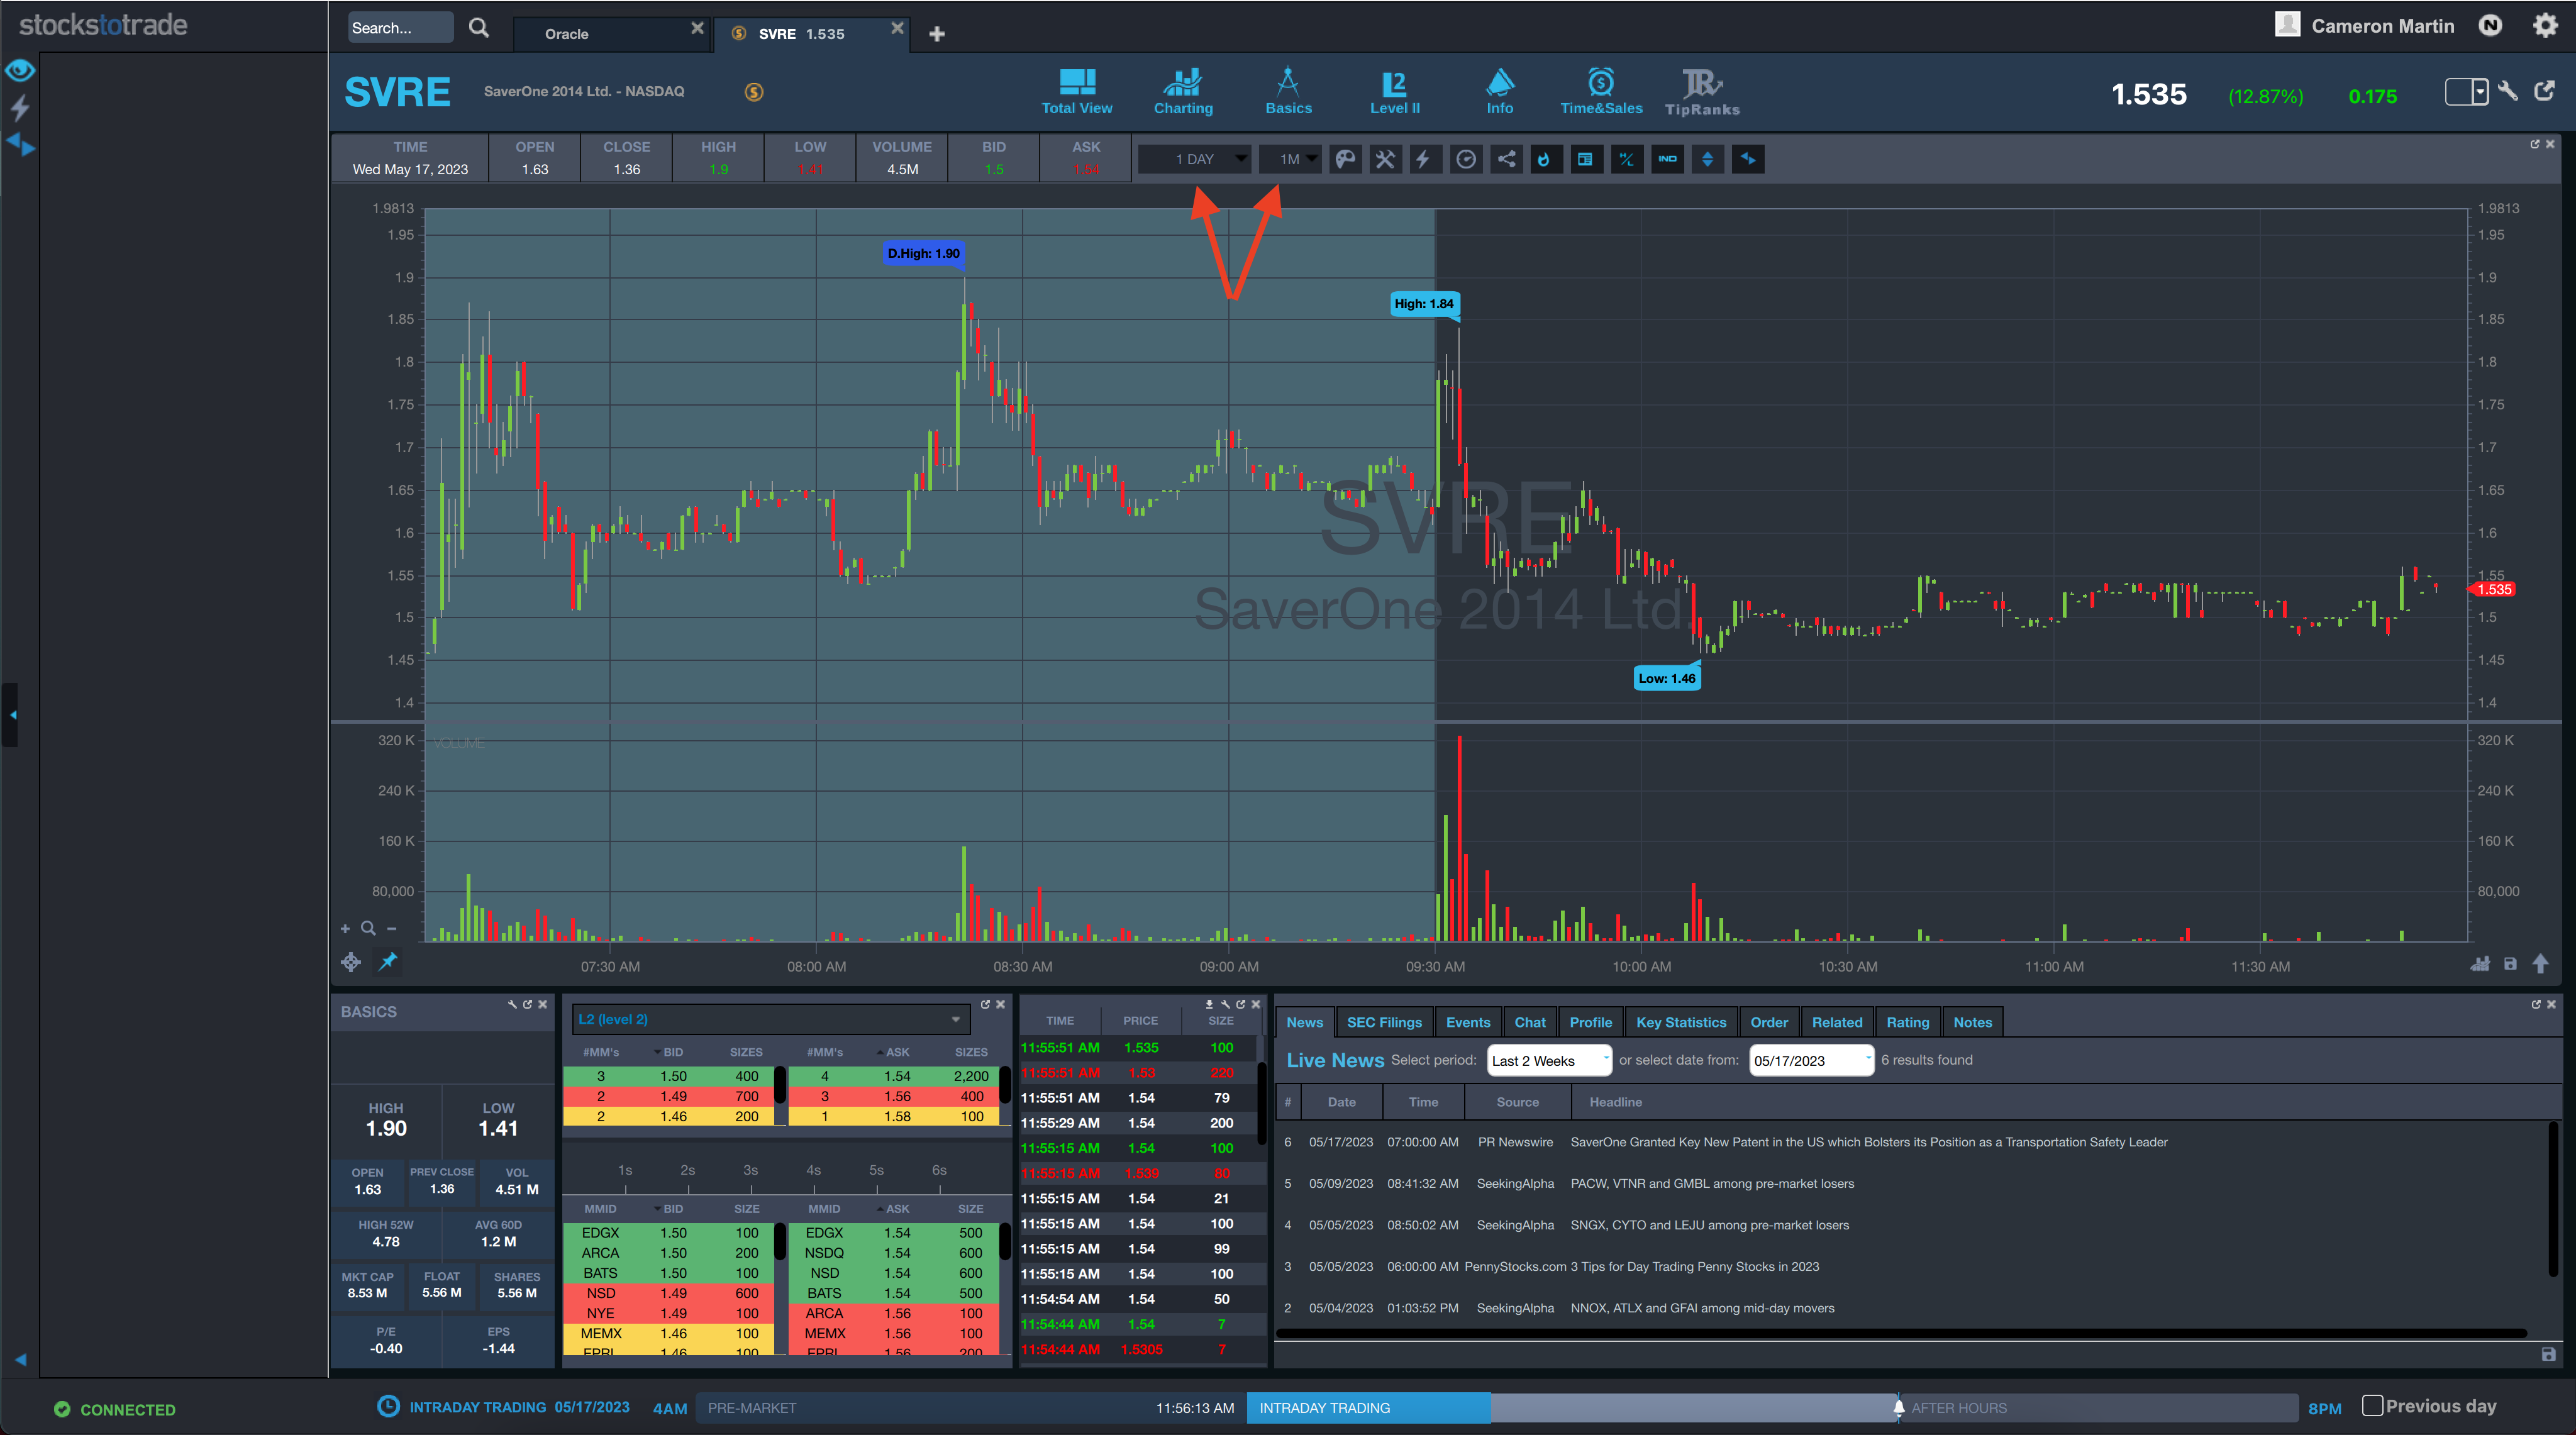The image size is (2576, 1435).
Task: Zoom in the chart with plus icon
Action: pos(345,929)
